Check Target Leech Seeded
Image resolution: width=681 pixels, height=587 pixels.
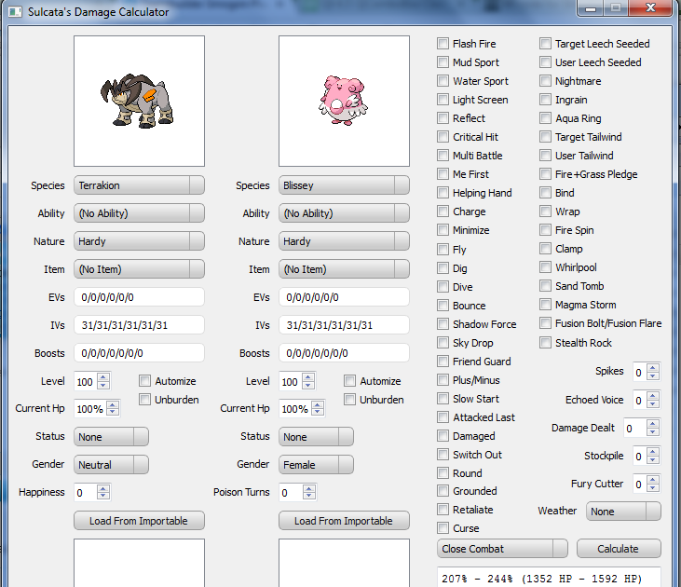click(x=545, y=44)
